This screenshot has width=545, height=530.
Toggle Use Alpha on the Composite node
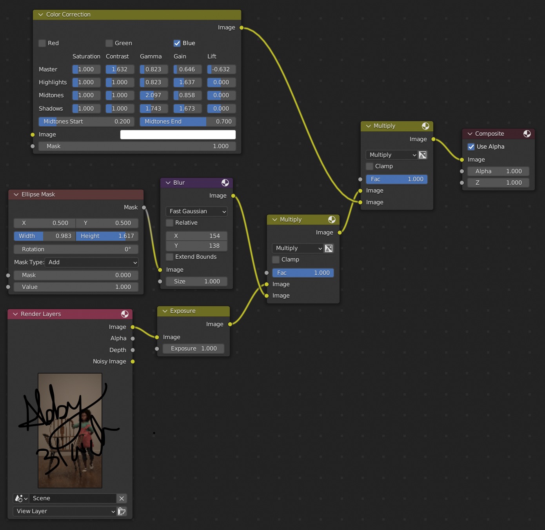471,147
